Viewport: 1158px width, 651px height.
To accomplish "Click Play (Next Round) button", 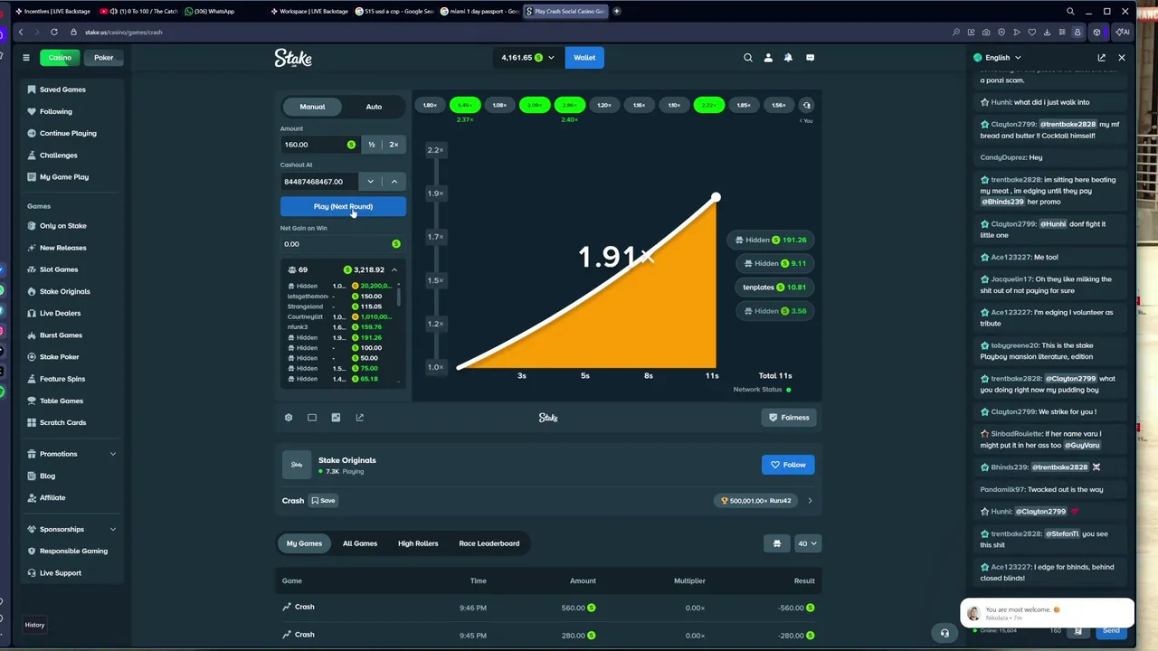I will tap(343, 207).
